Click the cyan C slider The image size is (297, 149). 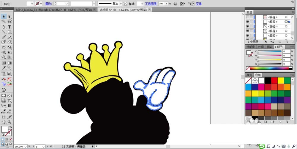(x=270, y=51)
